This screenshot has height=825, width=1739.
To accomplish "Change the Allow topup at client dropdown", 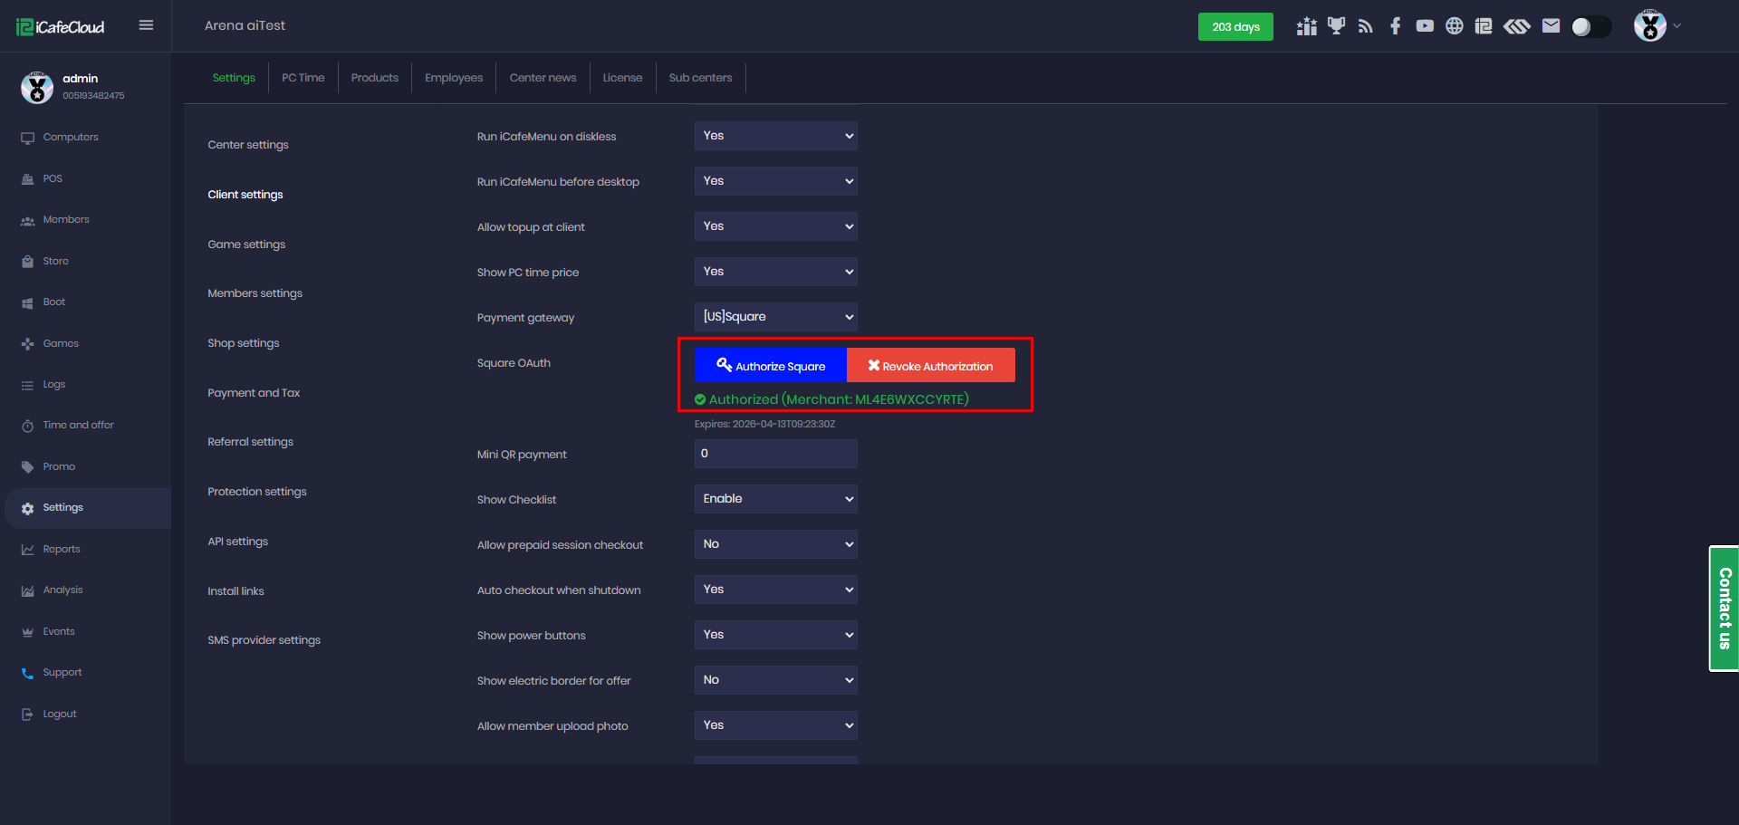I will 775,226.
